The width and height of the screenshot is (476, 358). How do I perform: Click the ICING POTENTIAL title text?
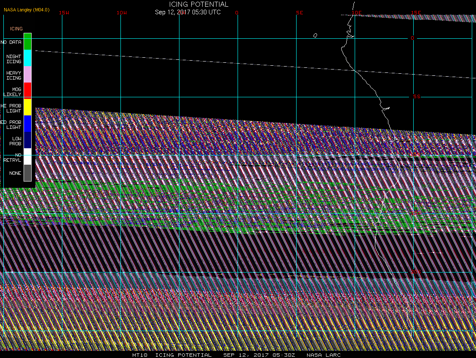(198, 4)
